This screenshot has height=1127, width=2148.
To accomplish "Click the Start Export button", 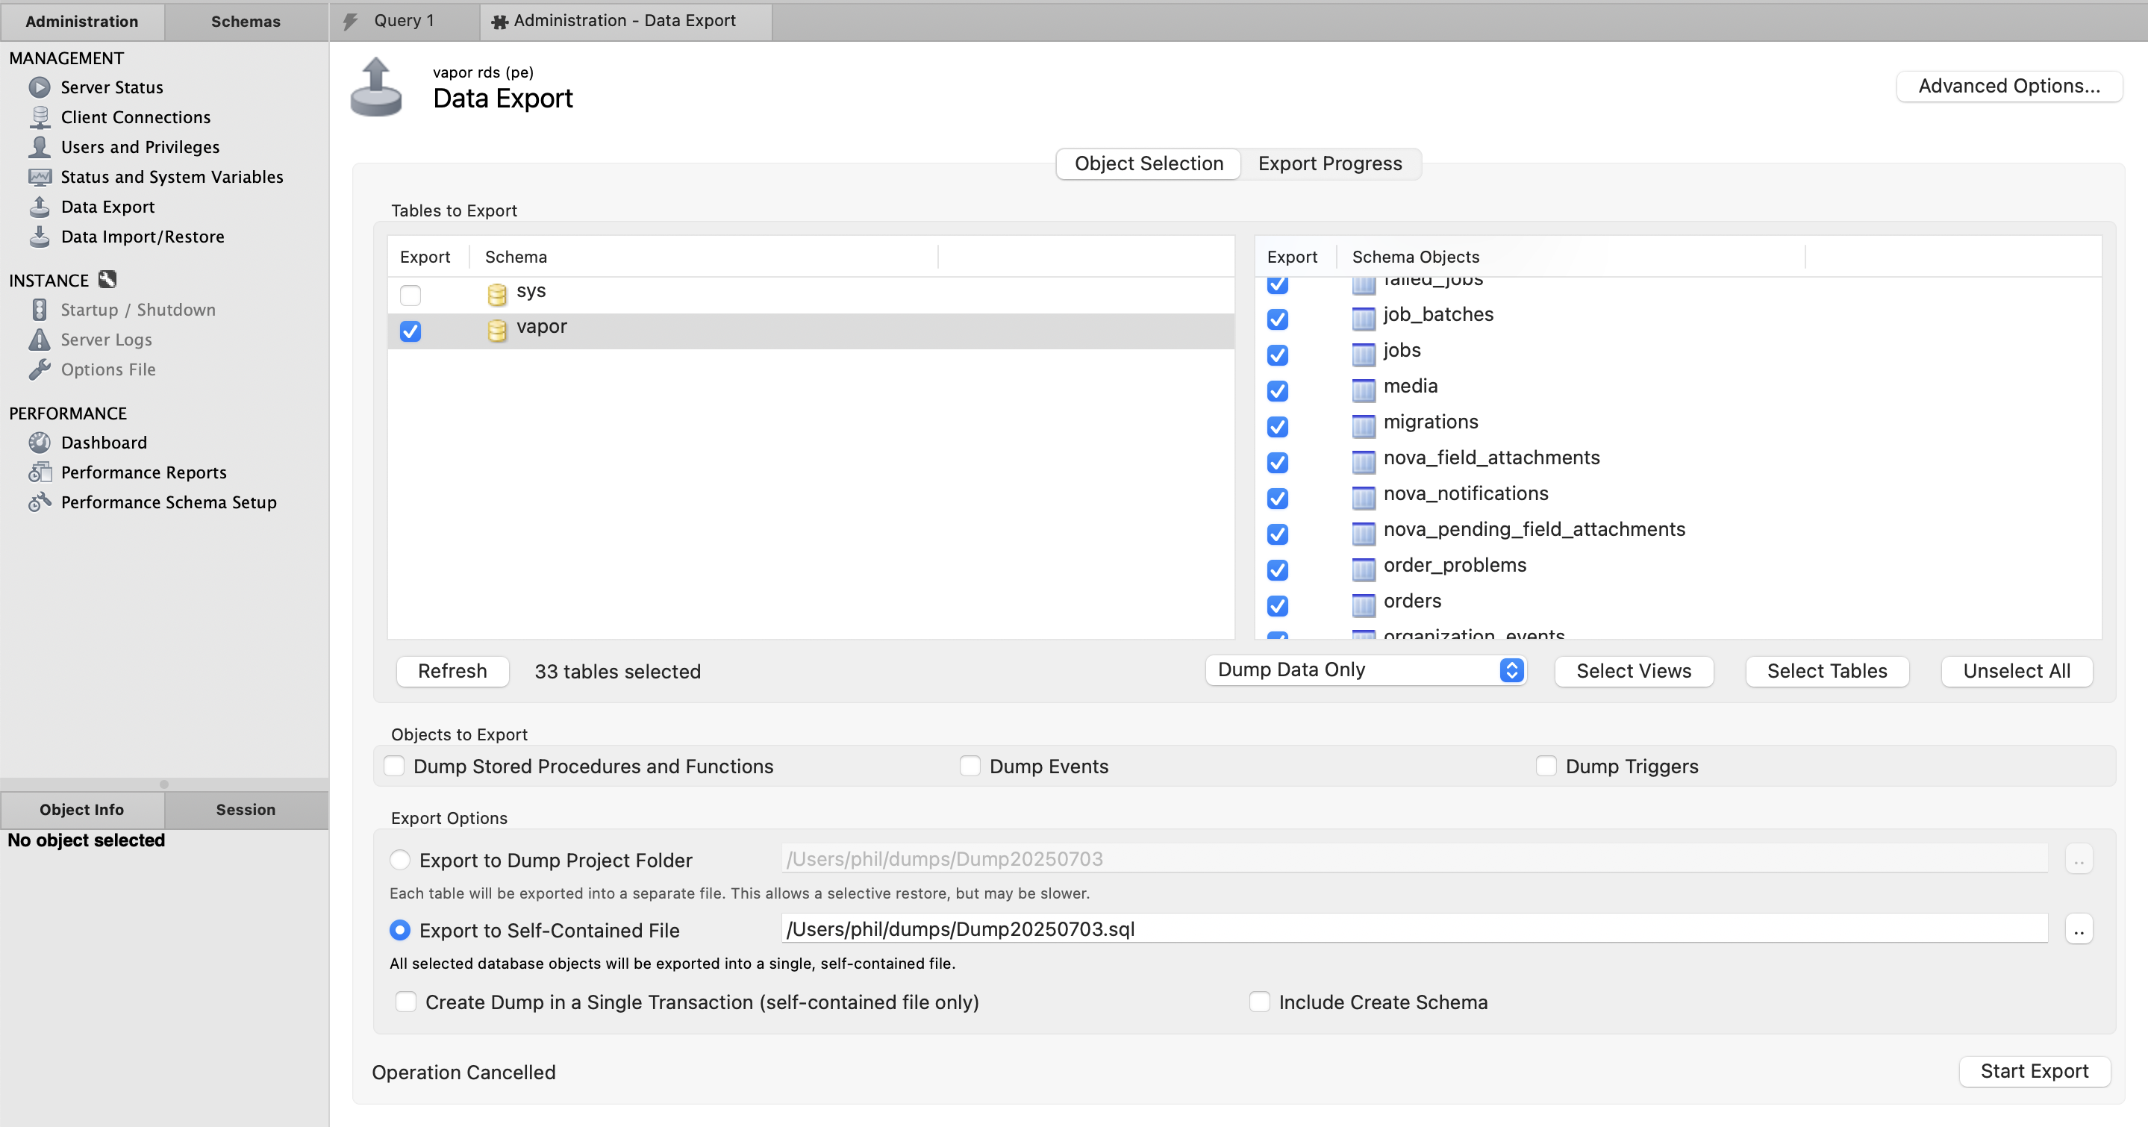I will coord(2034,1071).
